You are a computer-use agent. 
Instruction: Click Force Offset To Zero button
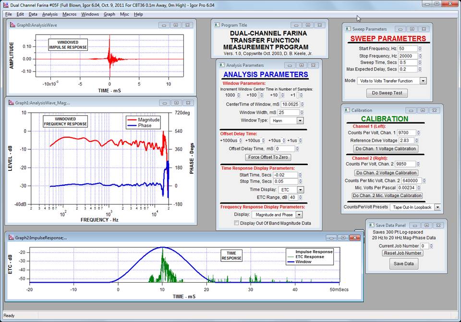click(268, 157)
